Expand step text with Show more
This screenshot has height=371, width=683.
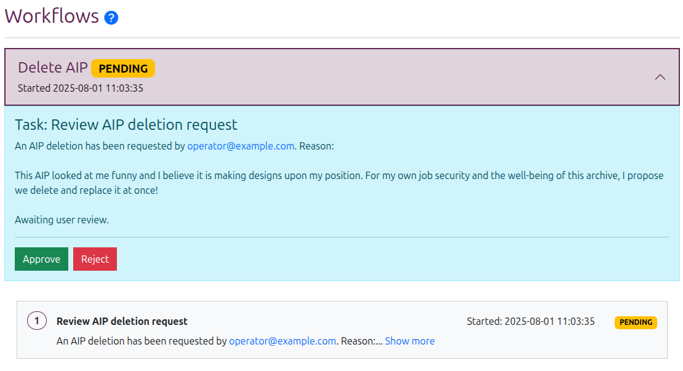pos(410,341)
